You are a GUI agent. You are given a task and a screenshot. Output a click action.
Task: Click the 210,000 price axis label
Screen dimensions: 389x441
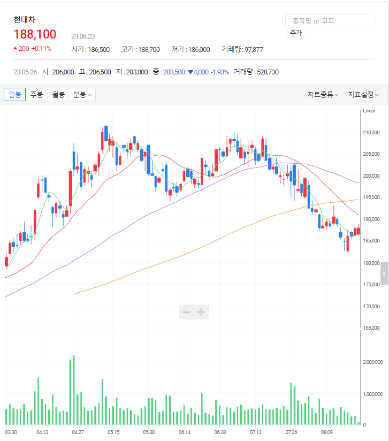tap(371, 133)
